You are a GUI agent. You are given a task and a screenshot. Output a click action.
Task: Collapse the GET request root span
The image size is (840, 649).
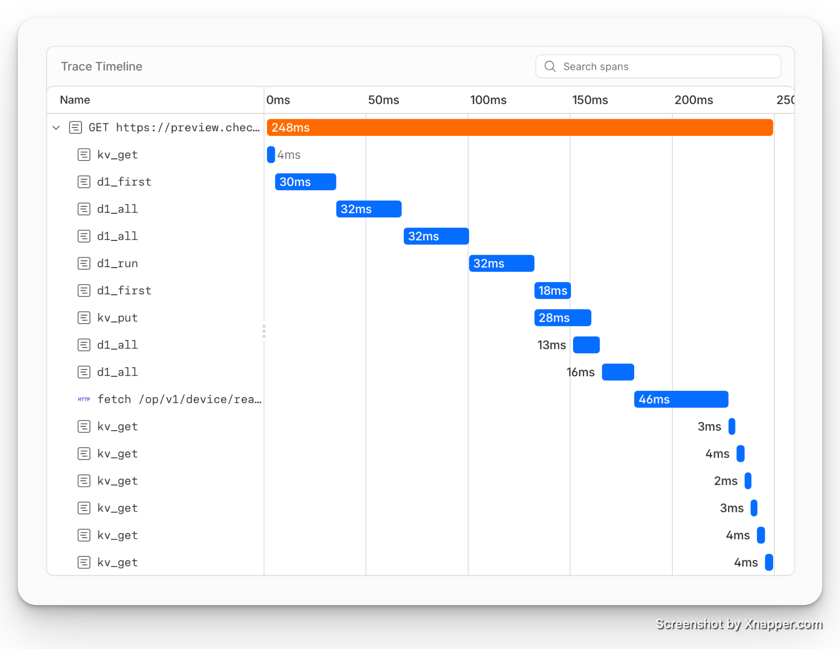pos(56,128)
